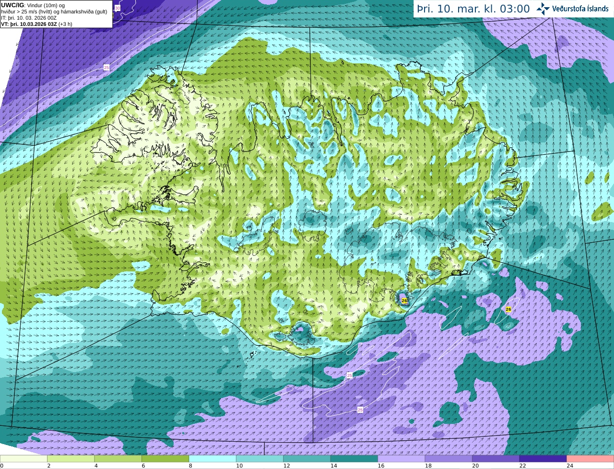The width and height of the screenshot is (614, 469).
Task: Click the "IT: þri. 10. 03. 2026 00Z" line
Action: coord(29,18)
